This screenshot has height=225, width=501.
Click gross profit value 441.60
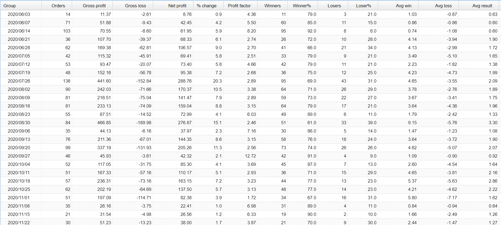[x=104, y=81]
